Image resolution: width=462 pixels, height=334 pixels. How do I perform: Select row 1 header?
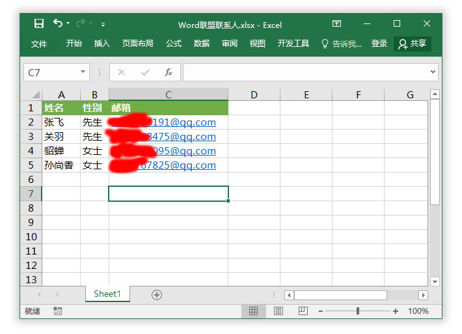point(31,108)
